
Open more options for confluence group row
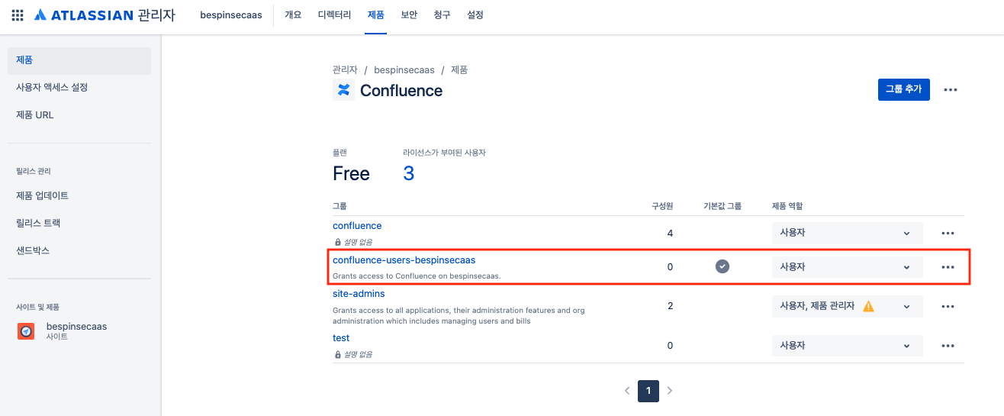(x=948, y=234)
